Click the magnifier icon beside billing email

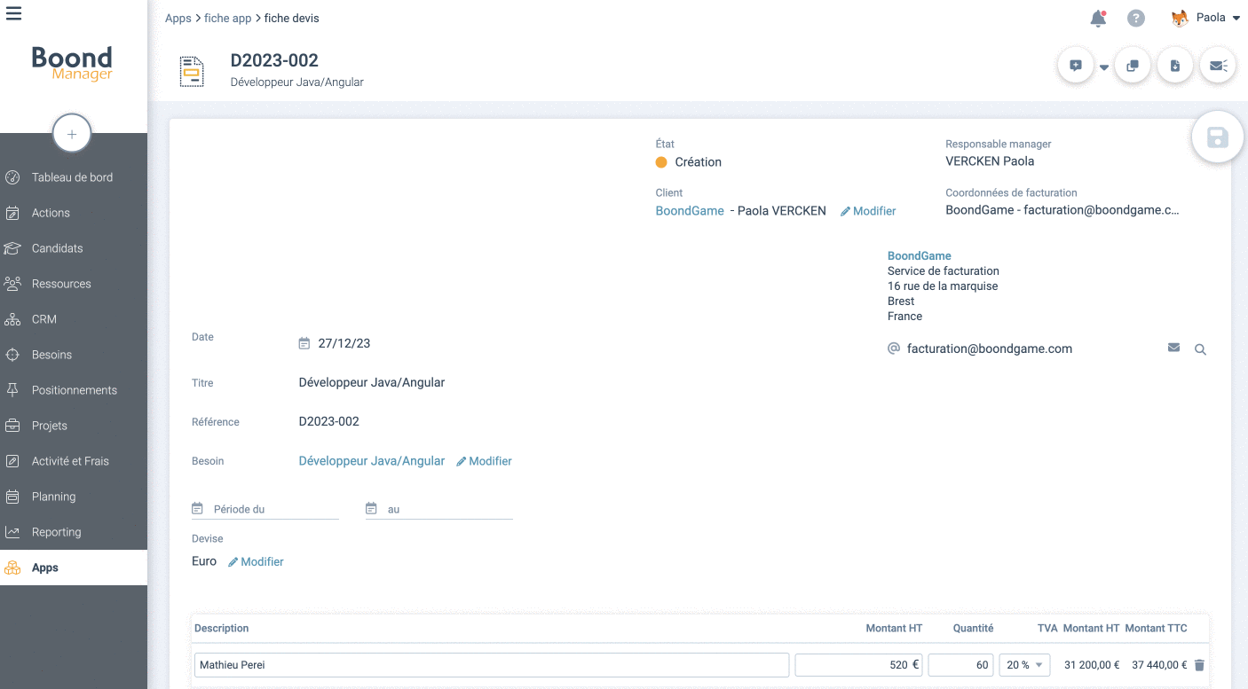[1200, 349]
